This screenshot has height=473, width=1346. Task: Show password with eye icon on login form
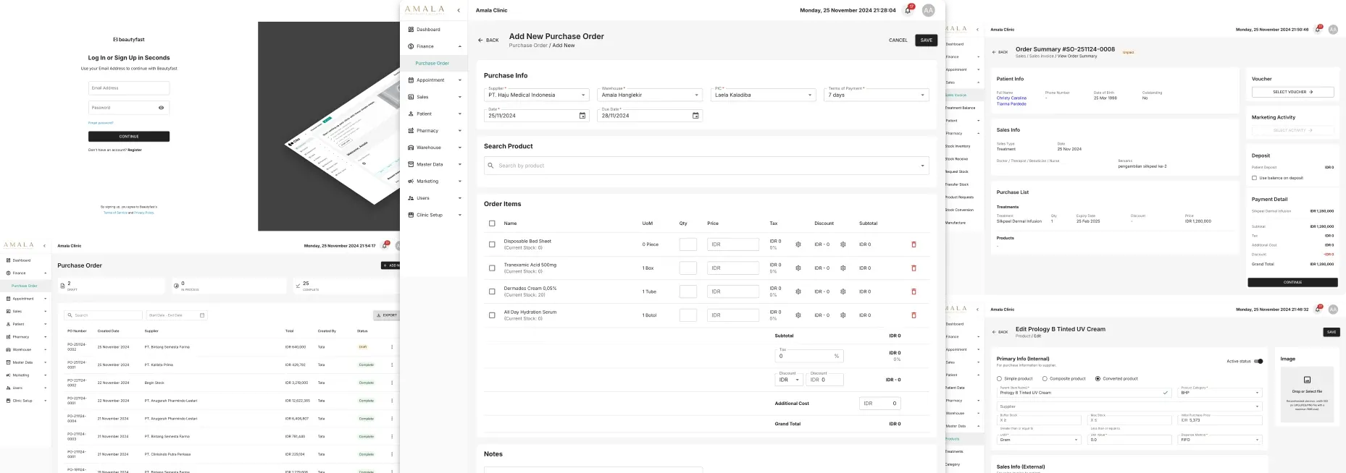click(161, 108)
